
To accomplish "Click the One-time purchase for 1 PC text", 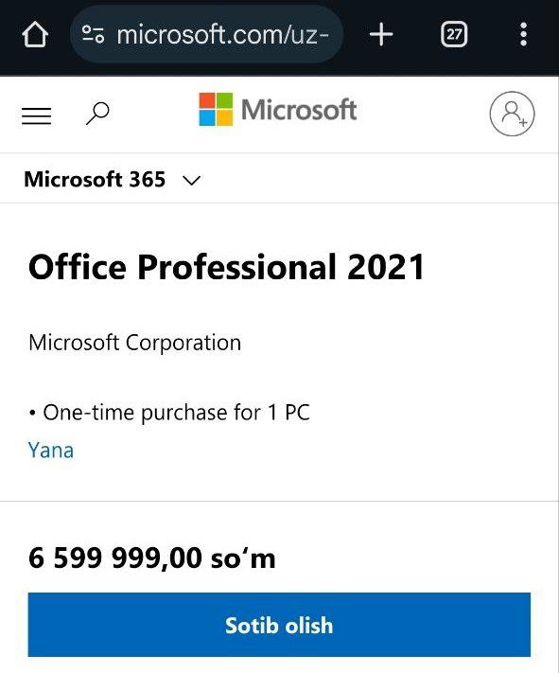I will [x=176, y=413].
